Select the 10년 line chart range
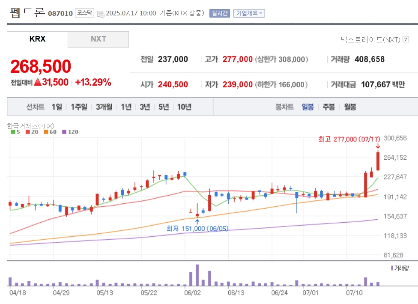Image resolution: width=418 pixels, height=304 pixels. coord(184,107)
